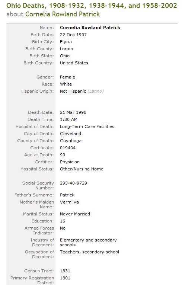Click the death date 21 Mar 1998
This screenshot has width=182, height=285.
click(x=73, y=112)
